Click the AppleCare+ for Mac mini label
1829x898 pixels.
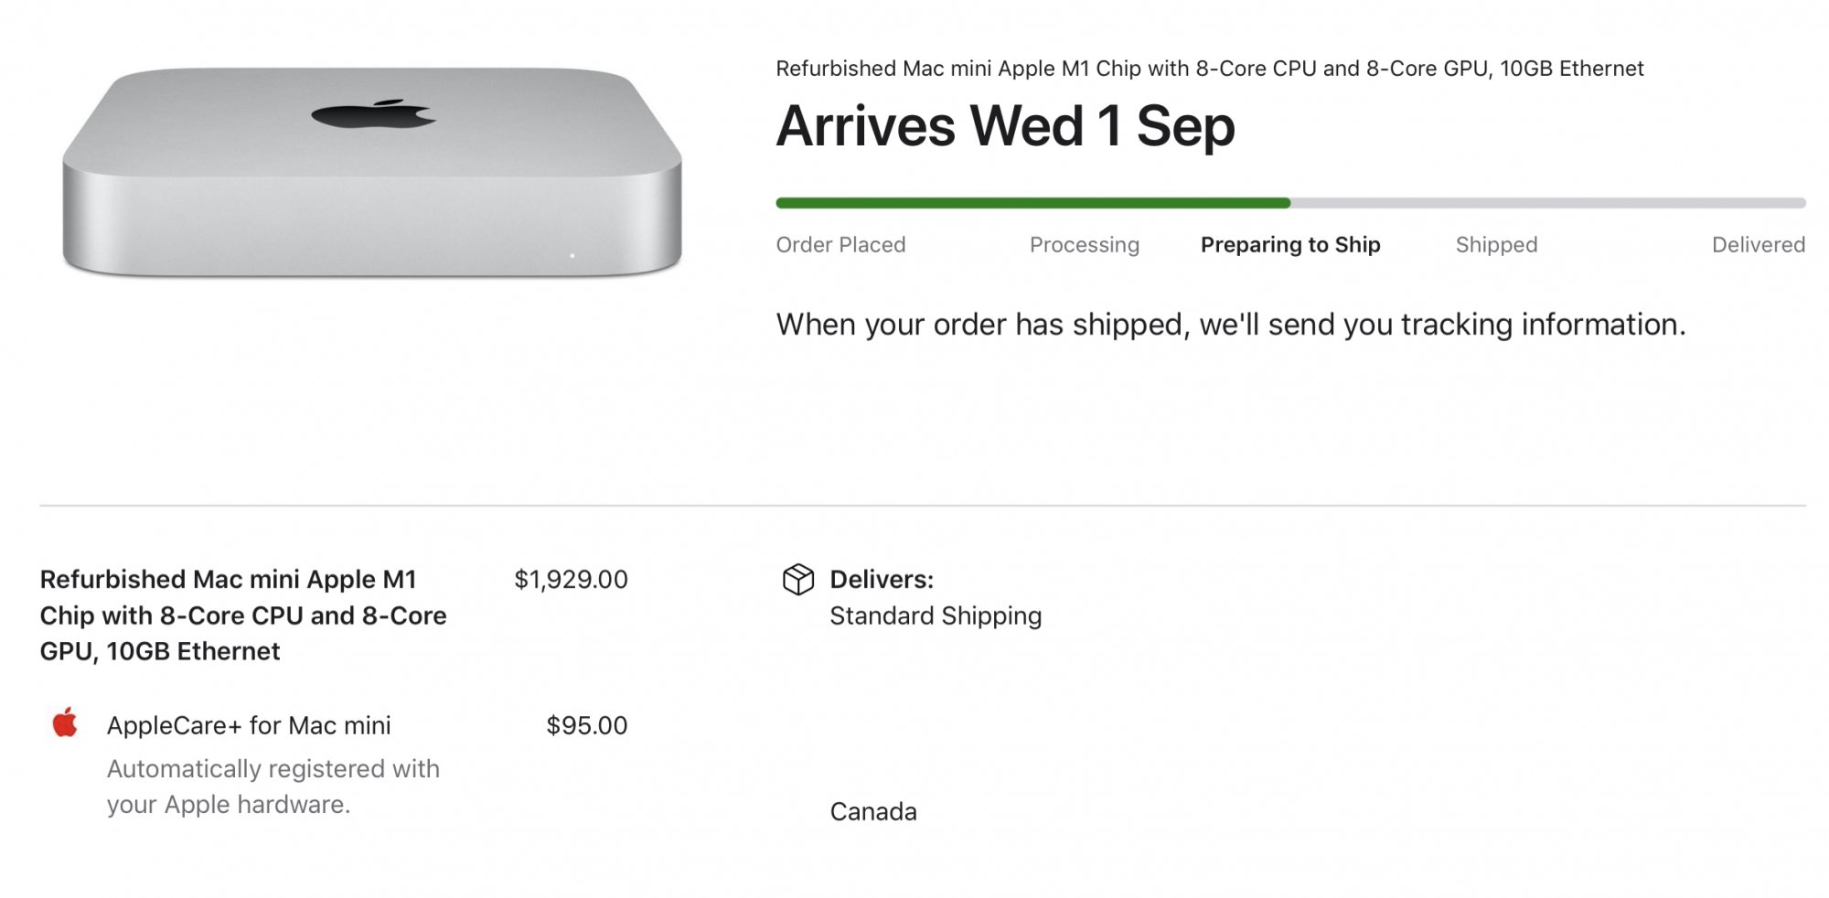249,726
